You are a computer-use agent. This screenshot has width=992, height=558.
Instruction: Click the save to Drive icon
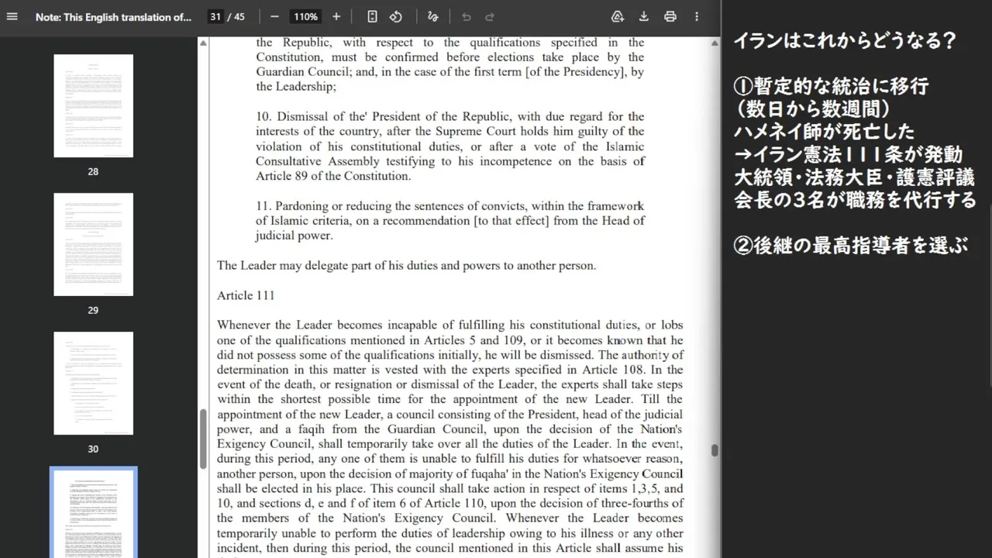618,16
